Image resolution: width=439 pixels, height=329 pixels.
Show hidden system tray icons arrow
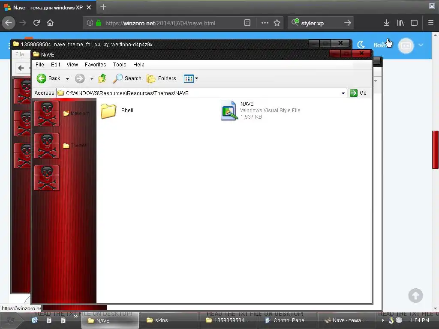tap(383, 320)
